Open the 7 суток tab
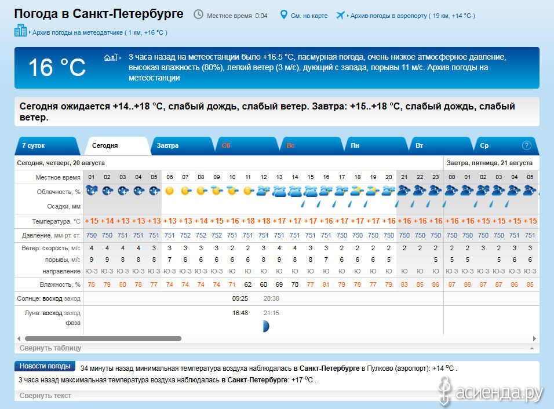Image resolution: width=554 pixels, height=409 pixels. (x=47, y=145)
